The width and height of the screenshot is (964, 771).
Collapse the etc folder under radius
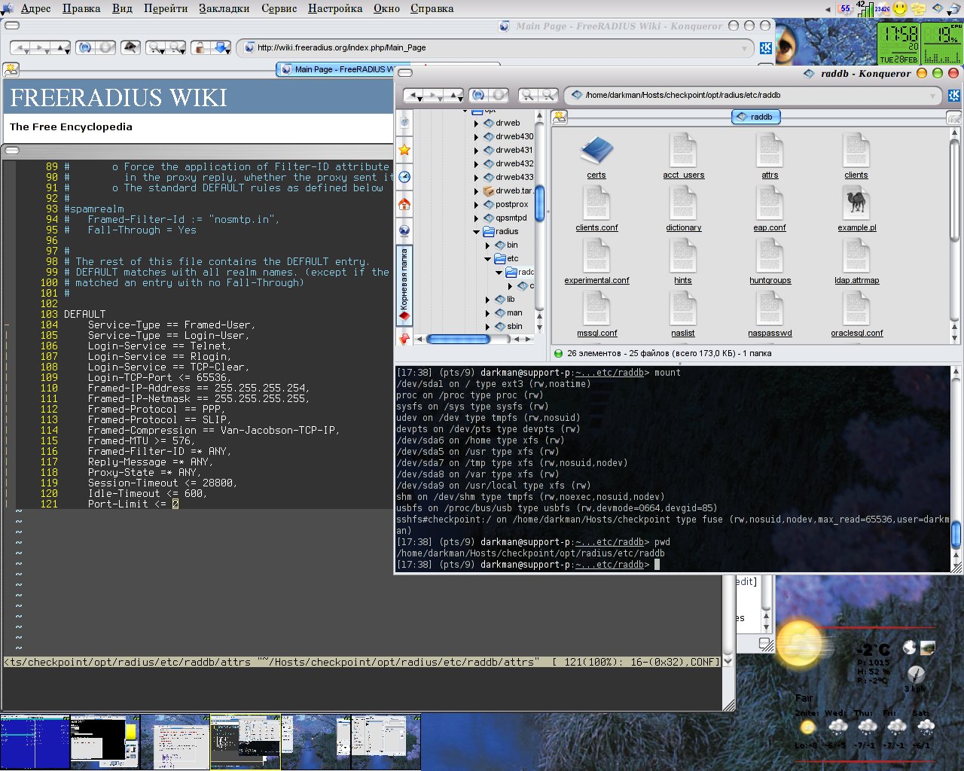click(487, 258)
